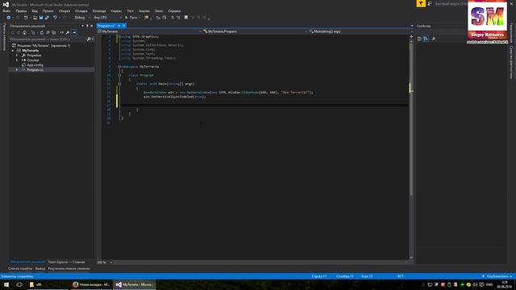516x290 pixels.
Task: Click the search magnifier icon in Solution Explorer
Action: pos(89,39)
